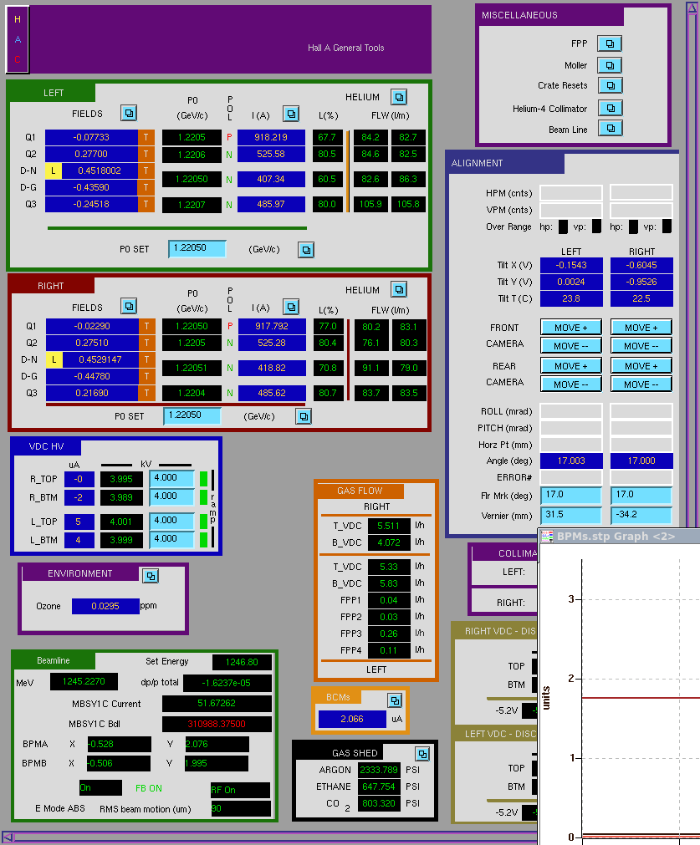Click RIGHT Tilt X value -0.6045
The image size is (700, 845).
click(641, 265)
